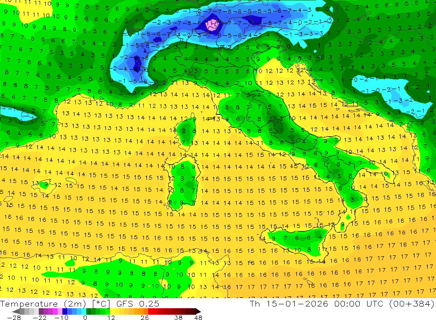Click the '-22' legend label
The width and height of the screenshot is (436, 320).
pyautogui.click(x=40, y=317)
